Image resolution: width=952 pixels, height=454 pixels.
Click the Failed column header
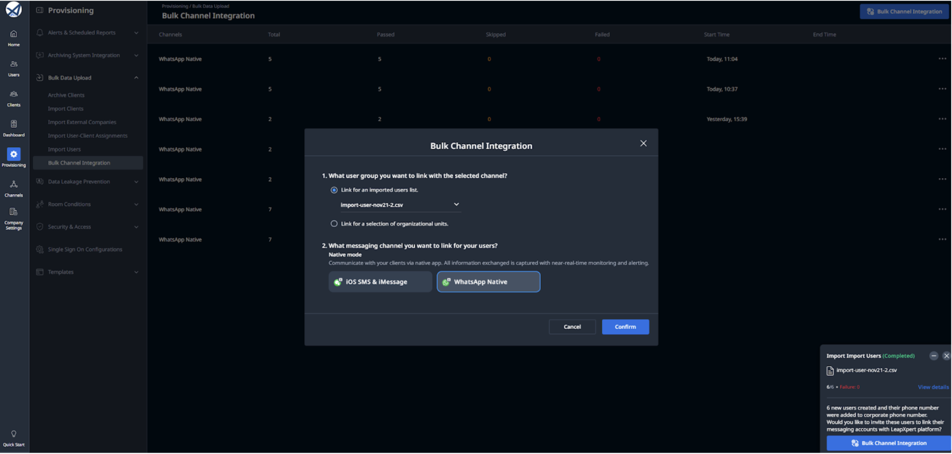602,34
